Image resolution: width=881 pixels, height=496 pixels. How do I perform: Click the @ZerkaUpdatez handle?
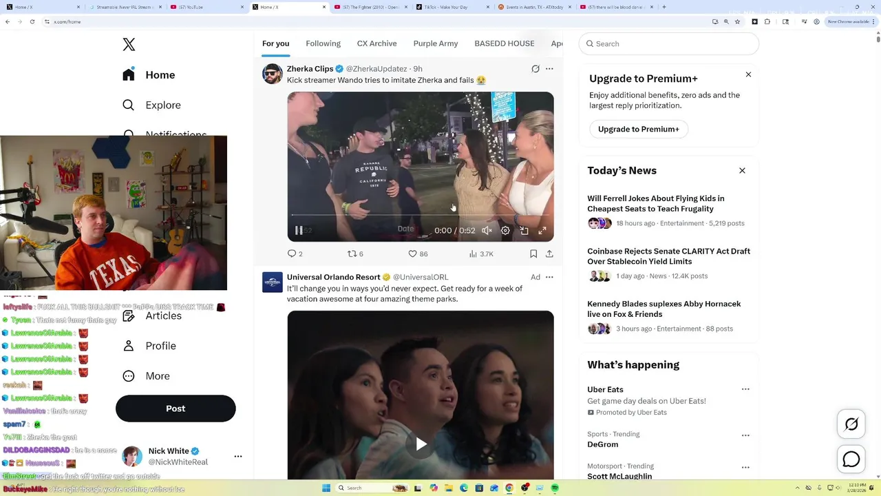coord(376,69)
